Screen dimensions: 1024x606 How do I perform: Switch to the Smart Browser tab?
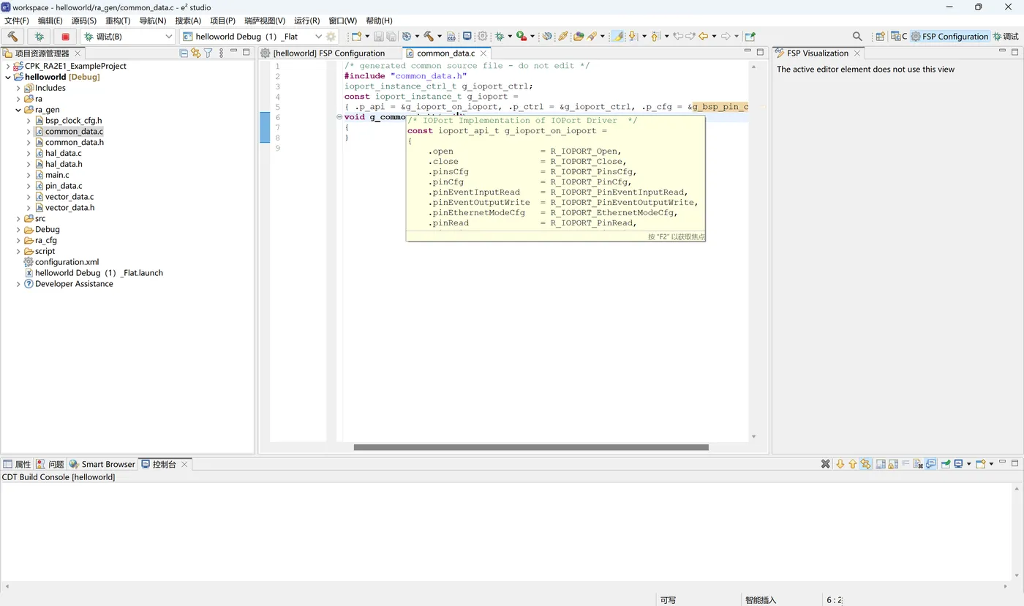coord(102,464)
